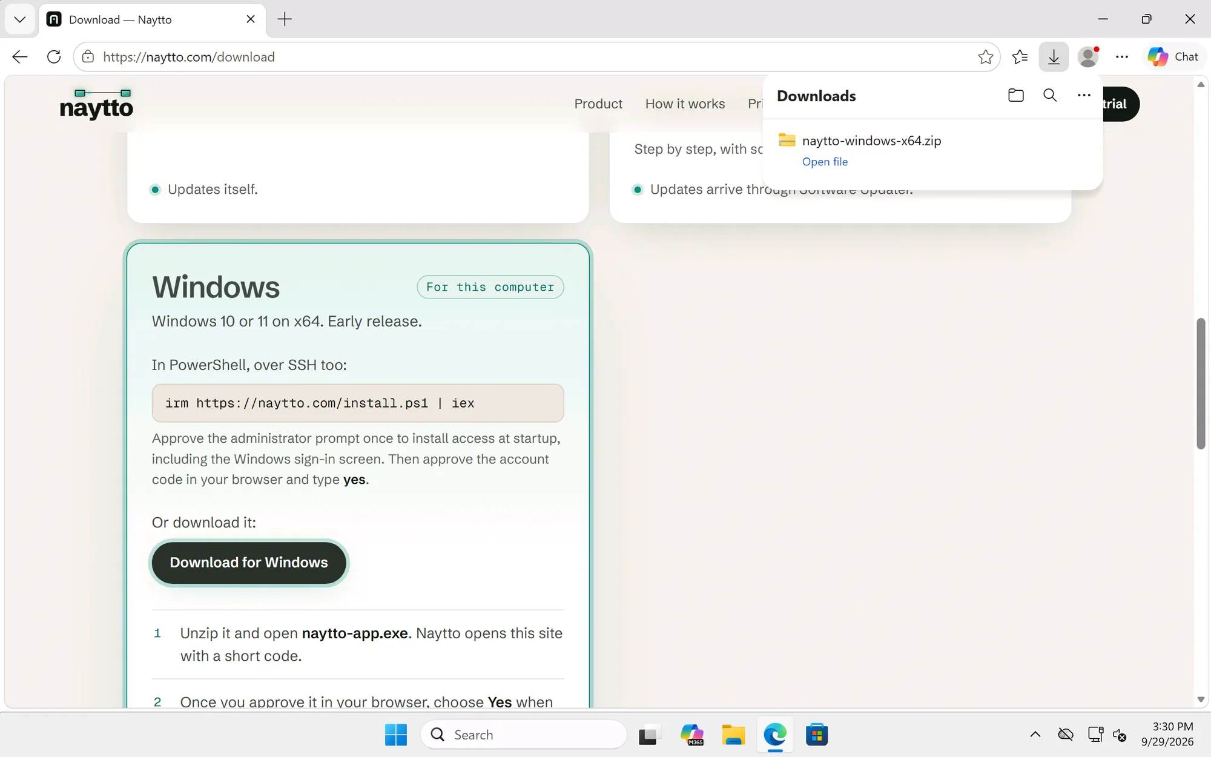Open the favorites list icon
The width and height of the screenshot is (1211, 757).
point(1020,57)
